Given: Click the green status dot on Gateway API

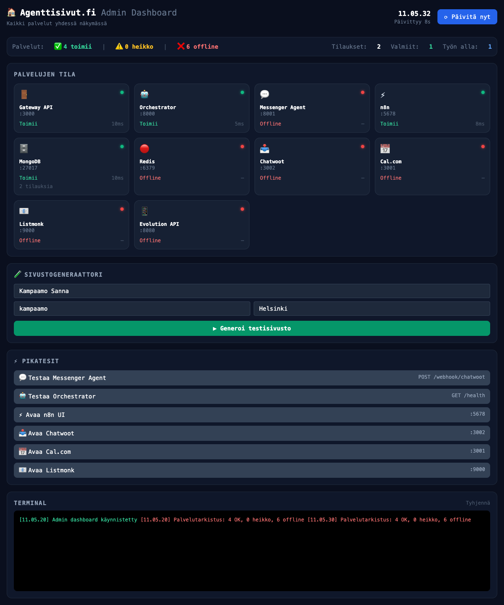Looking at the screenshot, I should coord(122,92).
